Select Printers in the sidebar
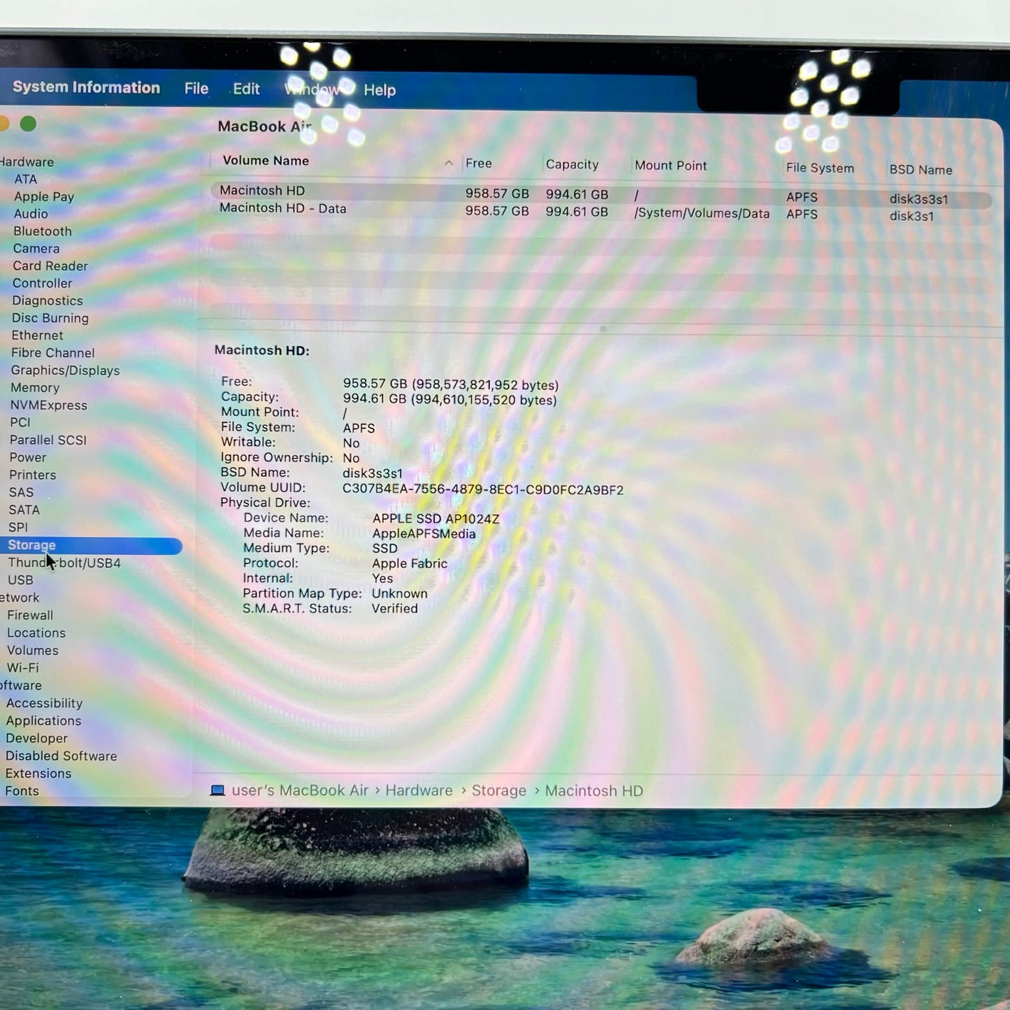The height and width of the screenshot is (1010, 1010). click(33, 475)
